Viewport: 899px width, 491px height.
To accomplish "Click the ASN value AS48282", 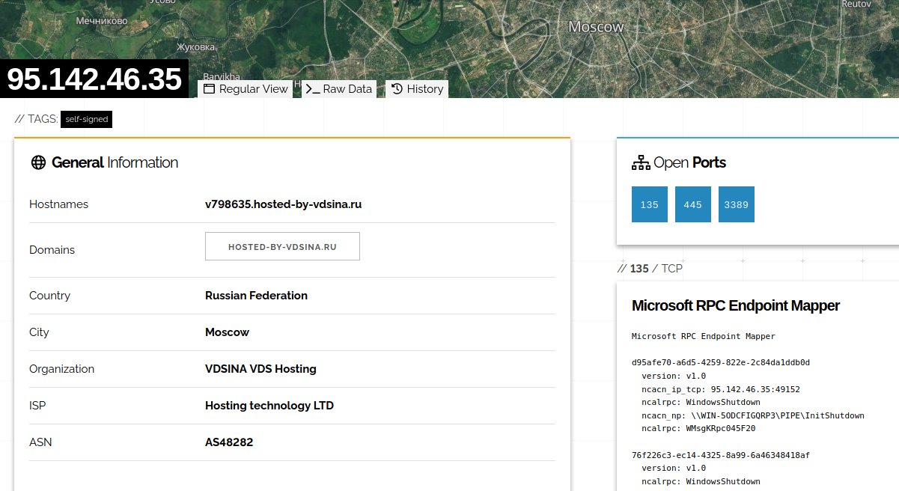I will pyautogui.click(x=229, y=442).
